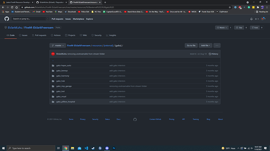
Task: Star the repository
Action: pyautogui.click(x=239, y=28)
